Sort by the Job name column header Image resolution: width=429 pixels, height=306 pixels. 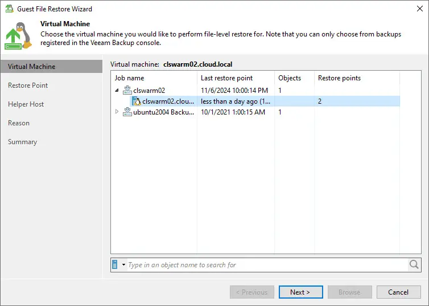(x=154, y=78)
